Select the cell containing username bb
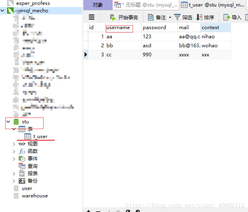The height and width of the screenshot is (212, 248). [x=123, y=46]
